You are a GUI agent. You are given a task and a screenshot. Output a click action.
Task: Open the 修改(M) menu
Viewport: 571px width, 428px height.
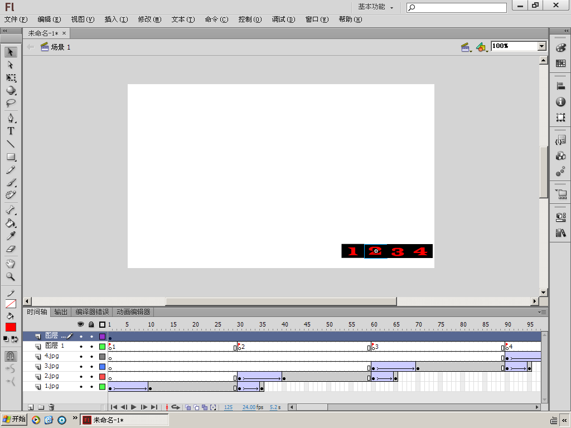click(149, 20)
